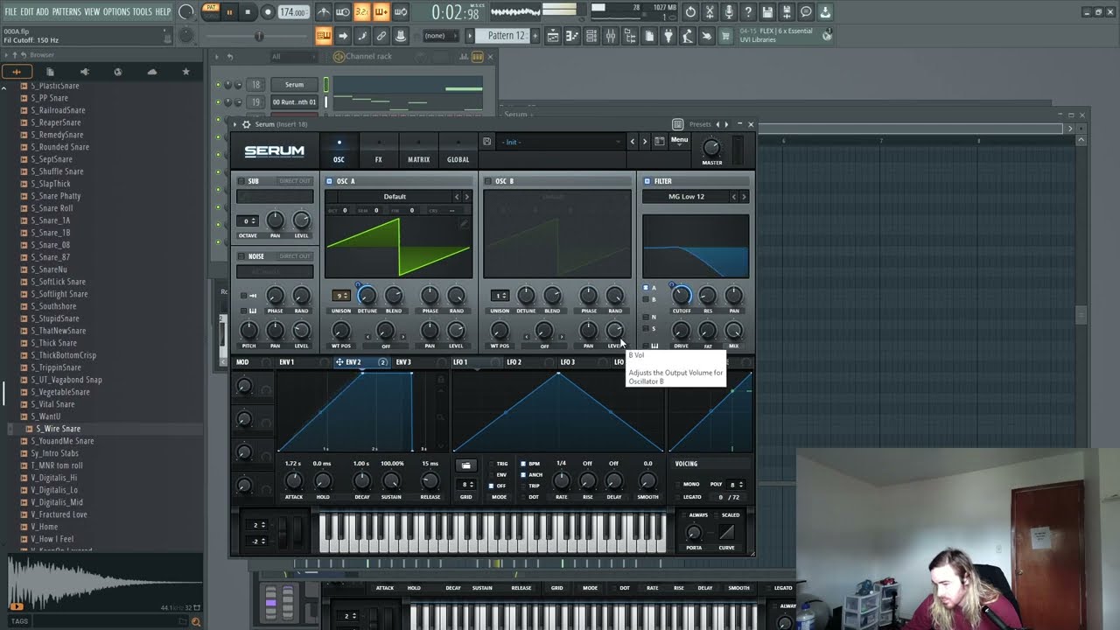Add a new pattern with plus button

tap(535, 36)
